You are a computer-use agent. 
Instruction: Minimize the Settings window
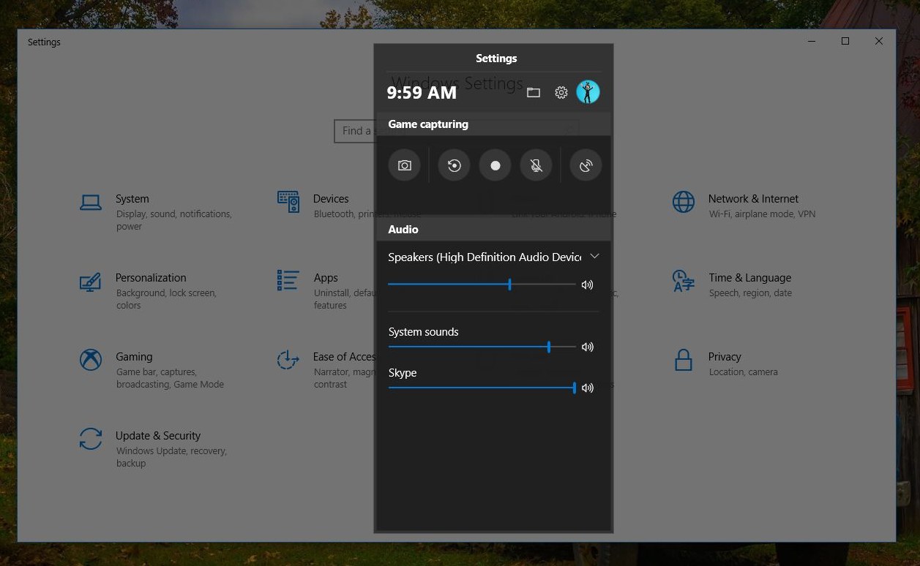coord(812,42)
